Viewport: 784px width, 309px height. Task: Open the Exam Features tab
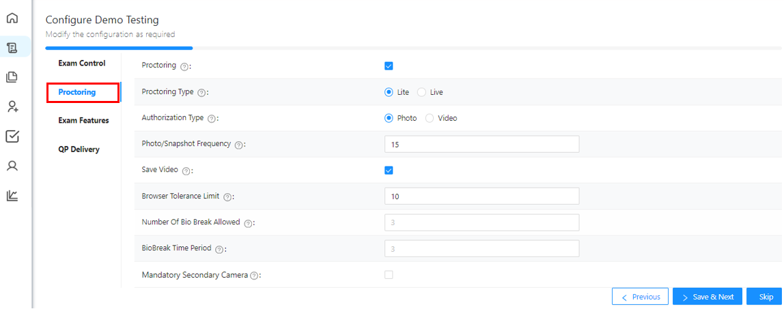tap(83, 120)
